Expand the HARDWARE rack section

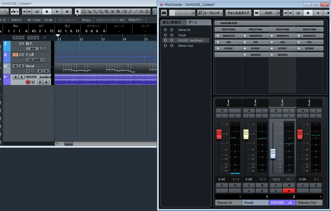click(x=228, y=23)
